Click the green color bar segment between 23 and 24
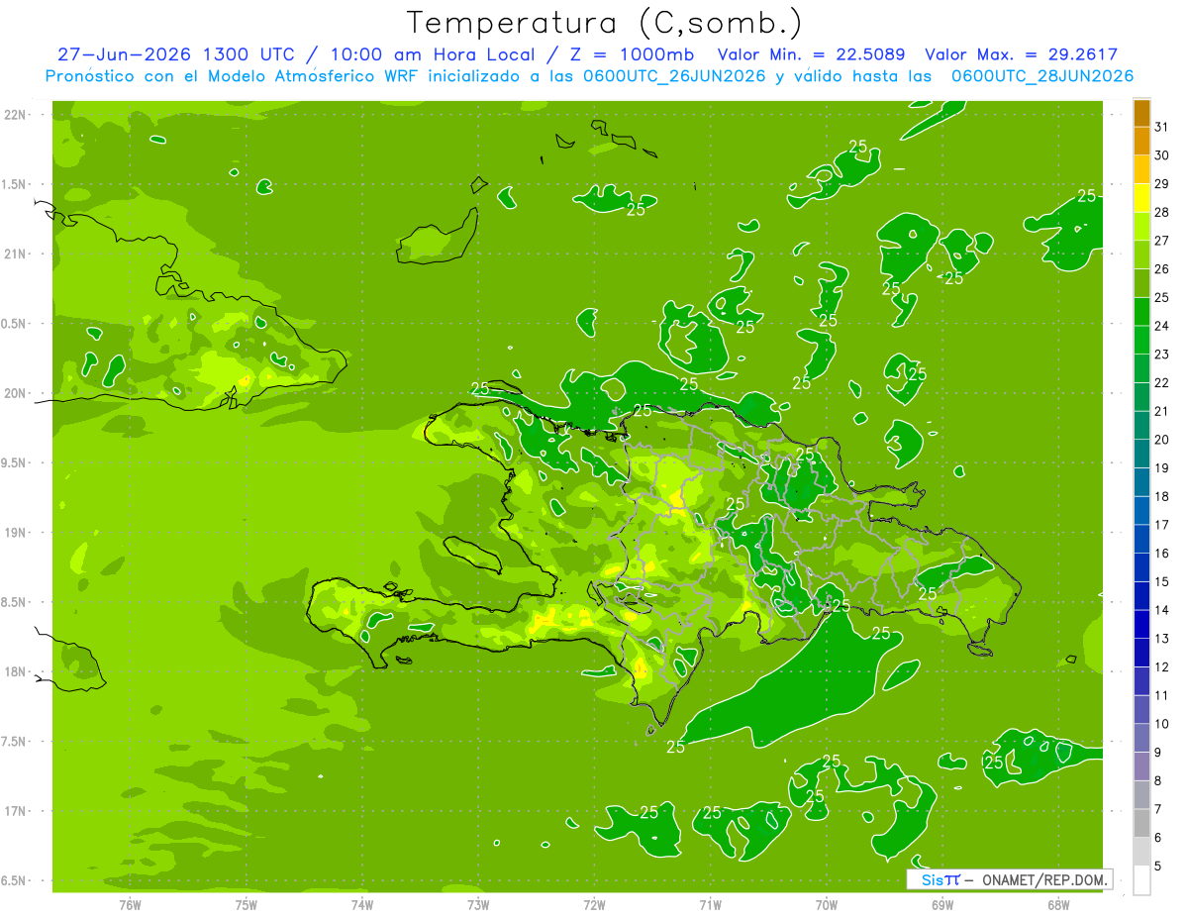Screen dimensions: 1188x918 tap(1141, 341)
